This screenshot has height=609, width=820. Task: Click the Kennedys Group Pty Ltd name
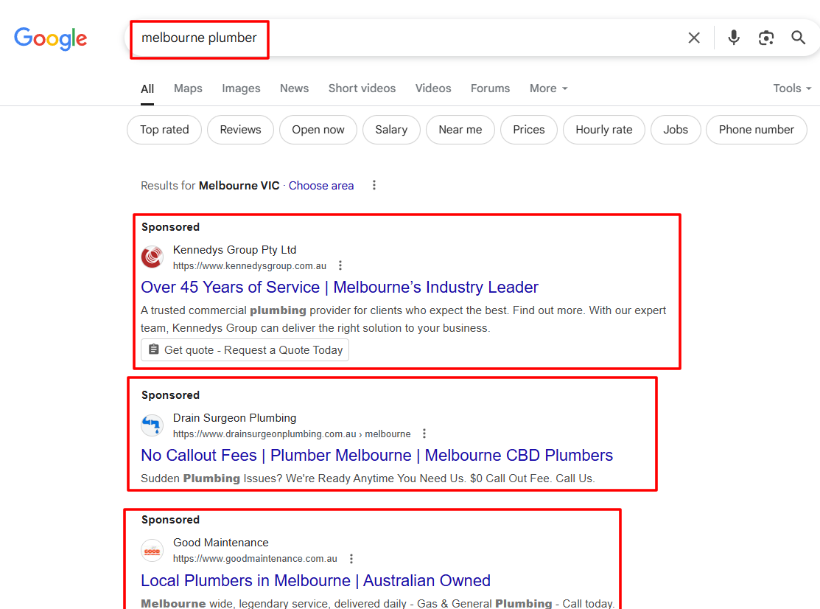[235, 250]
